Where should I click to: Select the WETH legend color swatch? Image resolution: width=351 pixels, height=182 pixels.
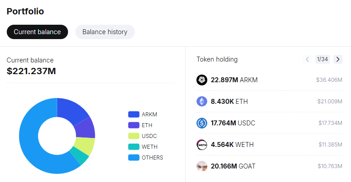click(134, 146)
